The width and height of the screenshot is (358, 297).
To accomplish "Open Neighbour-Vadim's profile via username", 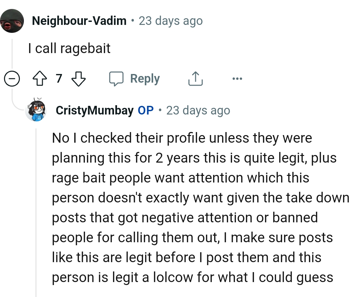I will (80, 20).
